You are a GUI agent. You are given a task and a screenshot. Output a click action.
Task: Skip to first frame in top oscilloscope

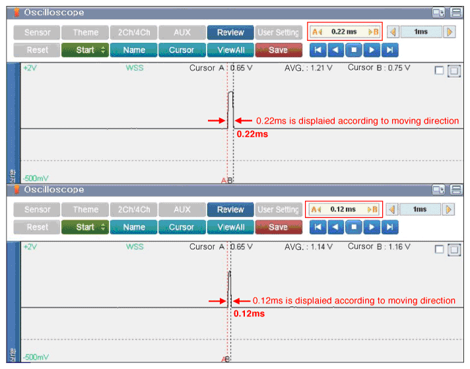(x=318, y=50)
